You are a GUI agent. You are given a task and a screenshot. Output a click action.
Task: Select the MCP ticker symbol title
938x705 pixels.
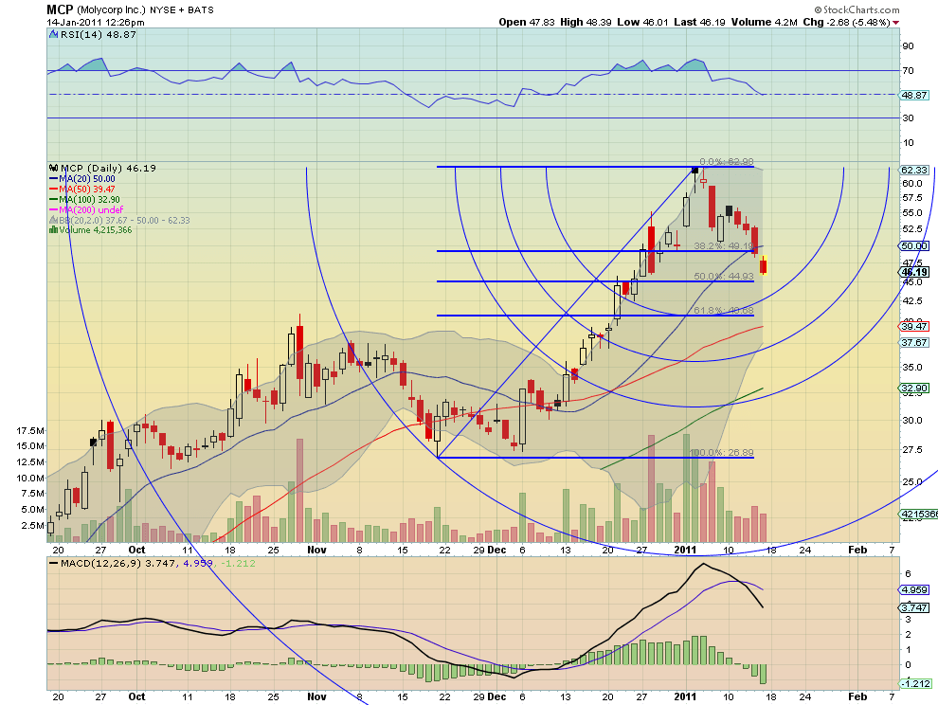click(60, 9)
